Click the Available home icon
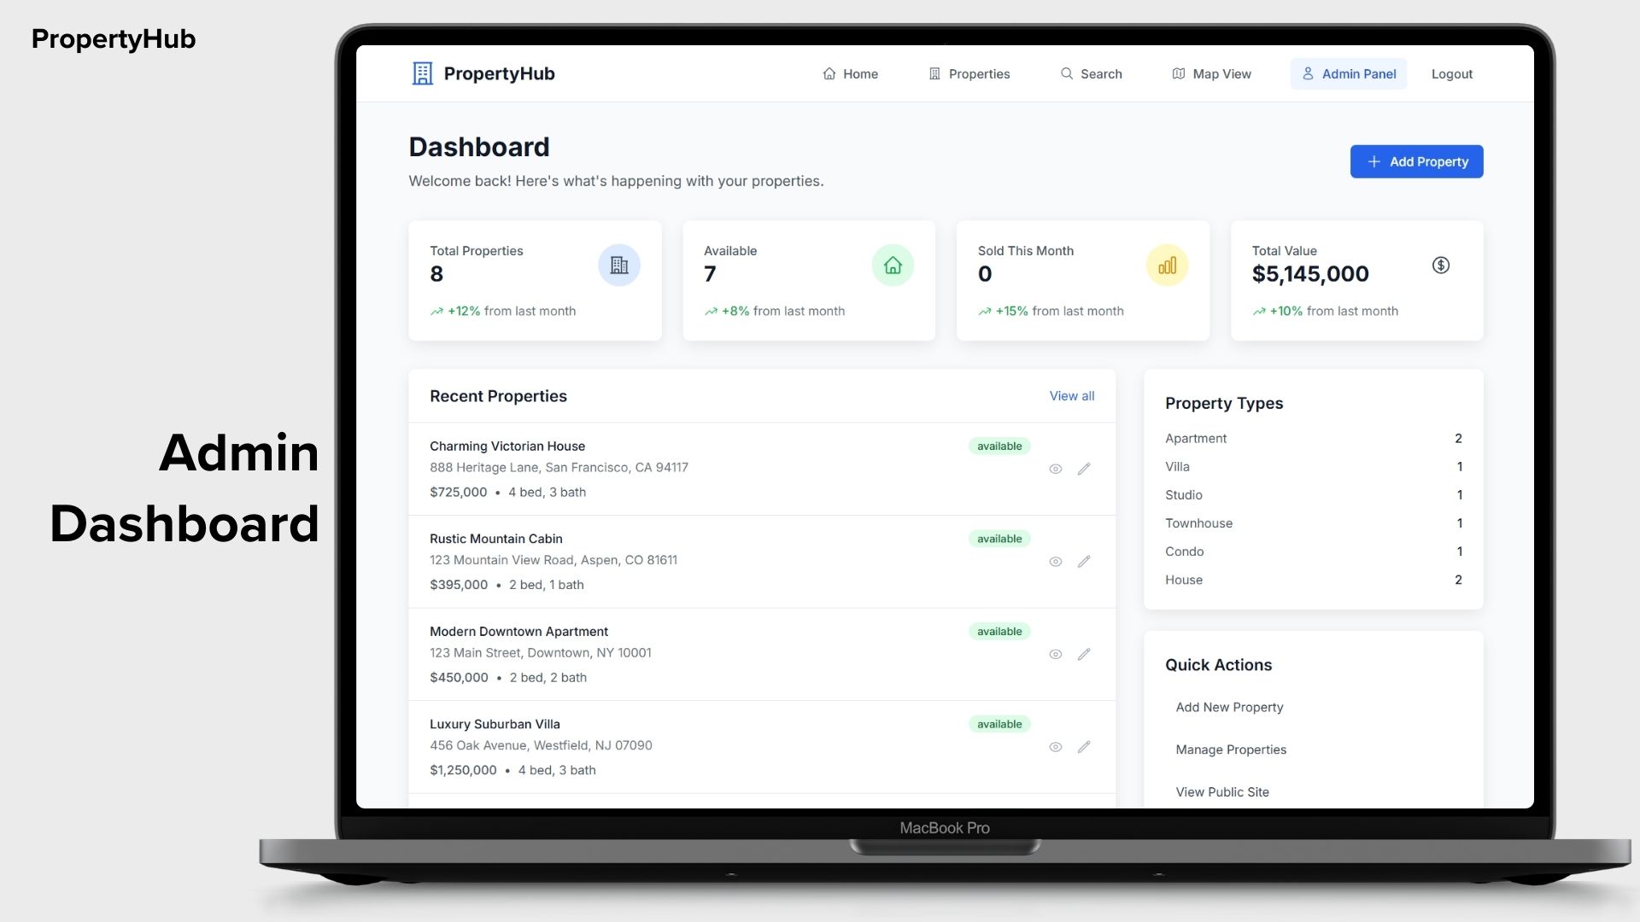Screen dimensions: 1640x922 coord(893,265)
